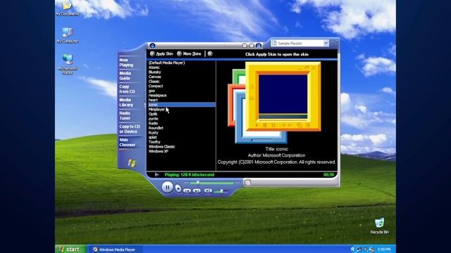Viewport: 451px width, 253px height.
Task: Select the Rusty skin
Action: [154, 133]
